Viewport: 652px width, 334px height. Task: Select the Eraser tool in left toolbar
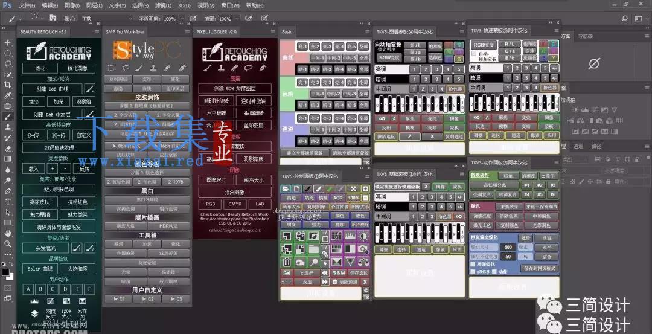tap(7, 149)
